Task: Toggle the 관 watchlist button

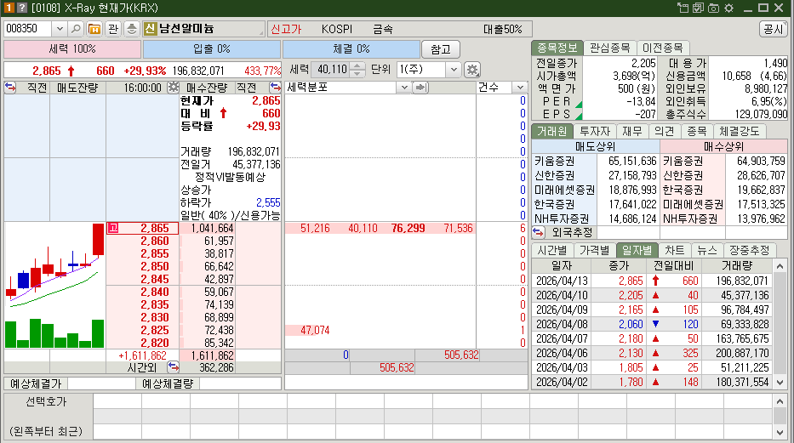Action: point(113,28)
